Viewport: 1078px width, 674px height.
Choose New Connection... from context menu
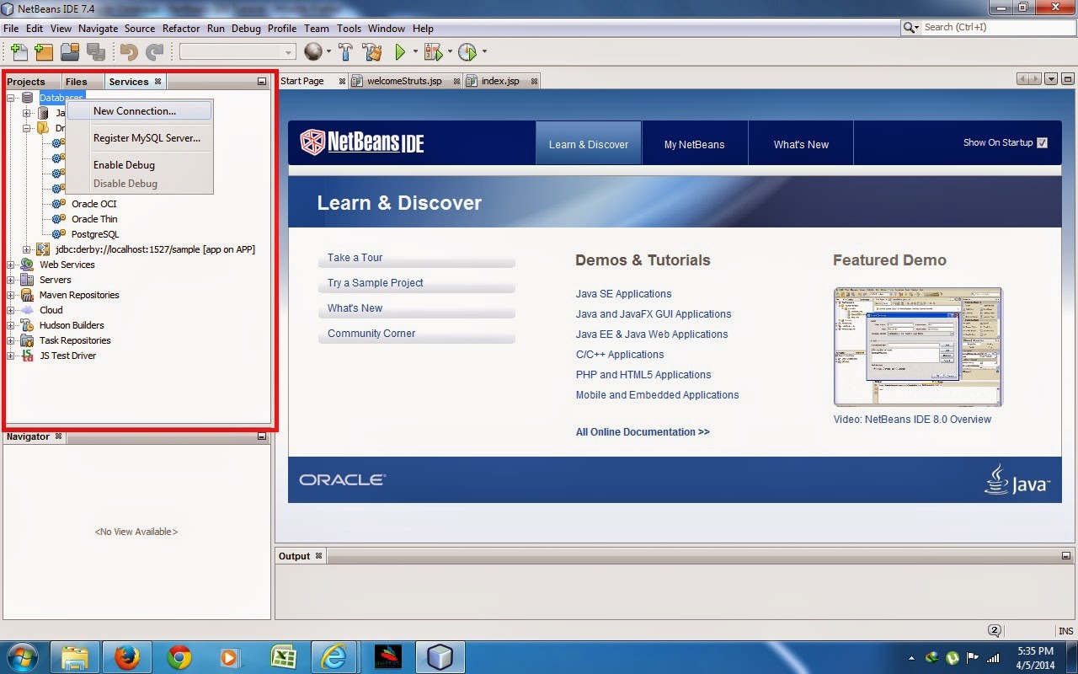pyautogui.click(x=139, y=110)
